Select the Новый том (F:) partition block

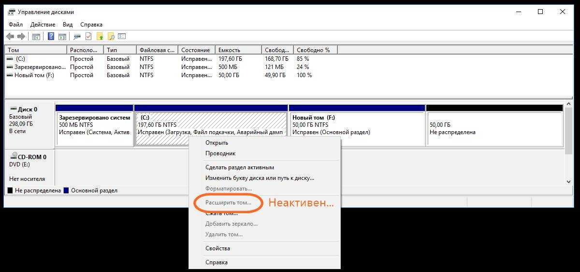pyautogui.click(x=357, y=125)
